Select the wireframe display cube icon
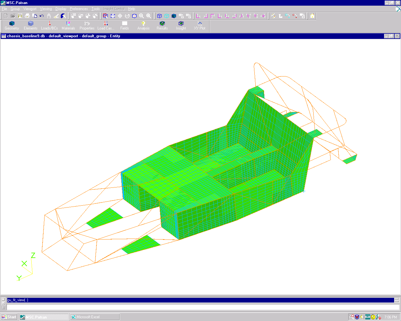The image size is (401, 321). click(159, 16)
